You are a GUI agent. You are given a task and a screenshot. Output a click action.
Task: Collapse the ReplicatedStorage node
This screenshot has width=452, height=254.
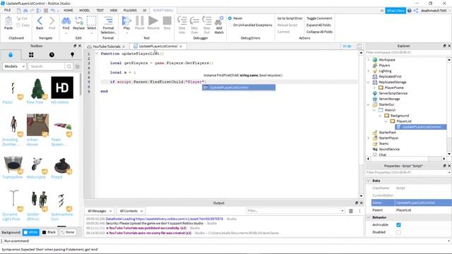(369, 82)
